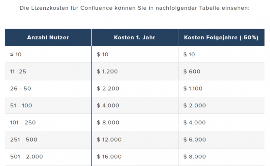The width and height of the screenshot is (270, 166).
Task: Click the "$ 600" follow-up cost cell
Action: pyautogui.click(x=192, y=72)
